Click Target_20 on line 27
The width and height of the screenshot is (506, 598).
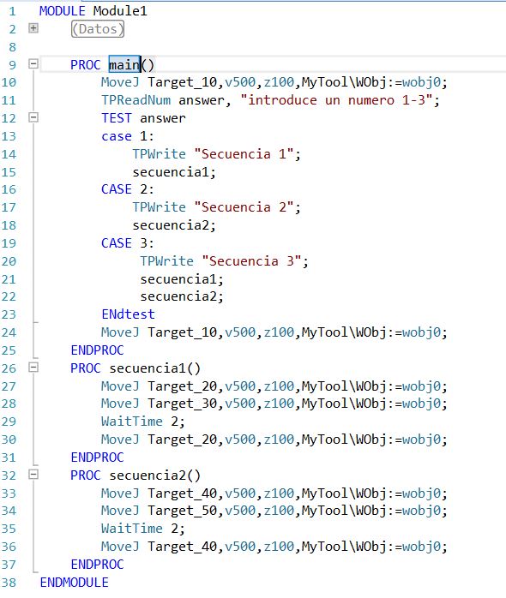click(182, 386)
